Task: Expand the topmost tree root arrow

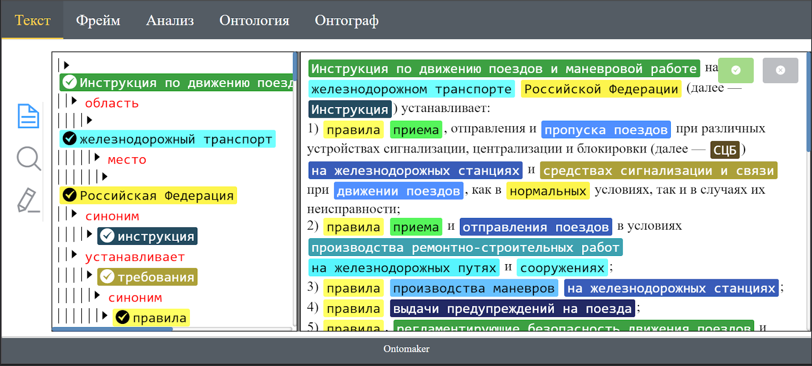Action: coord(66,65)
